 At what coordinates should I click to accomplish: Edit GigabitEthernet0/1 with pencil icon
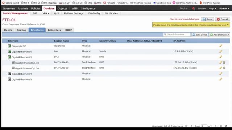221,57
